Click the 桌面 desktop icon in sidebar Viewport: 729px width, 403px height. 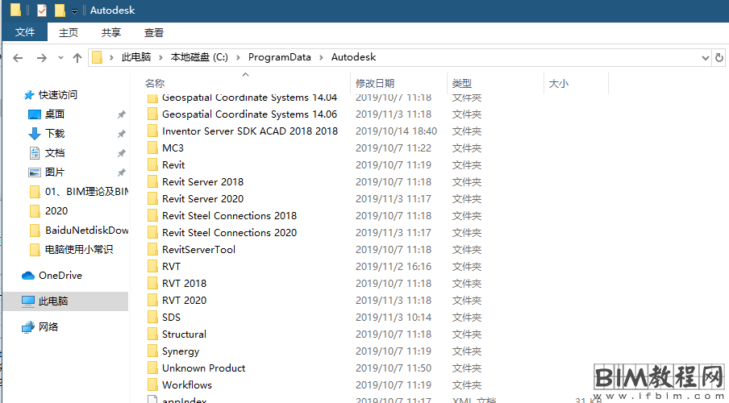pos(35,114)
